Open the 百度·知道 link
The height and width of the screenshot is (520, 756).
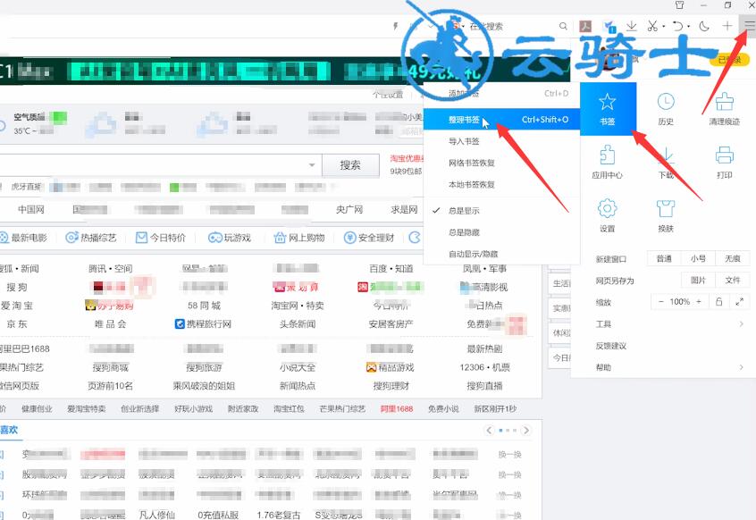click(391, 268)
